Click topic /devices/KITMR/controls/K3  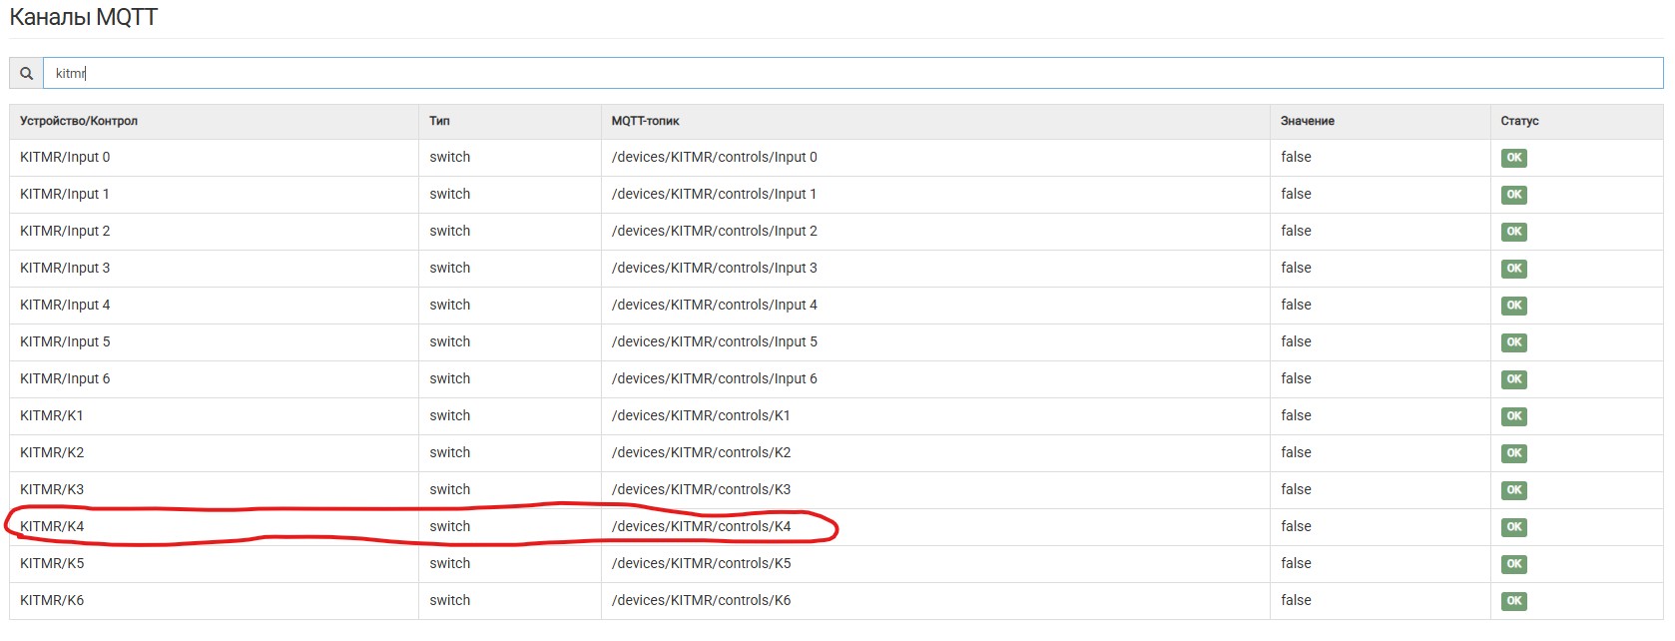point(702,489)
